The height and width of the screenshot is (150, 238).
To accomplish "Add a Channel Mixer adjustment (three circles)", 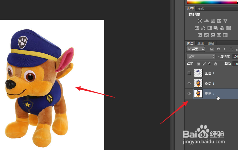I will tap(222, 28).
